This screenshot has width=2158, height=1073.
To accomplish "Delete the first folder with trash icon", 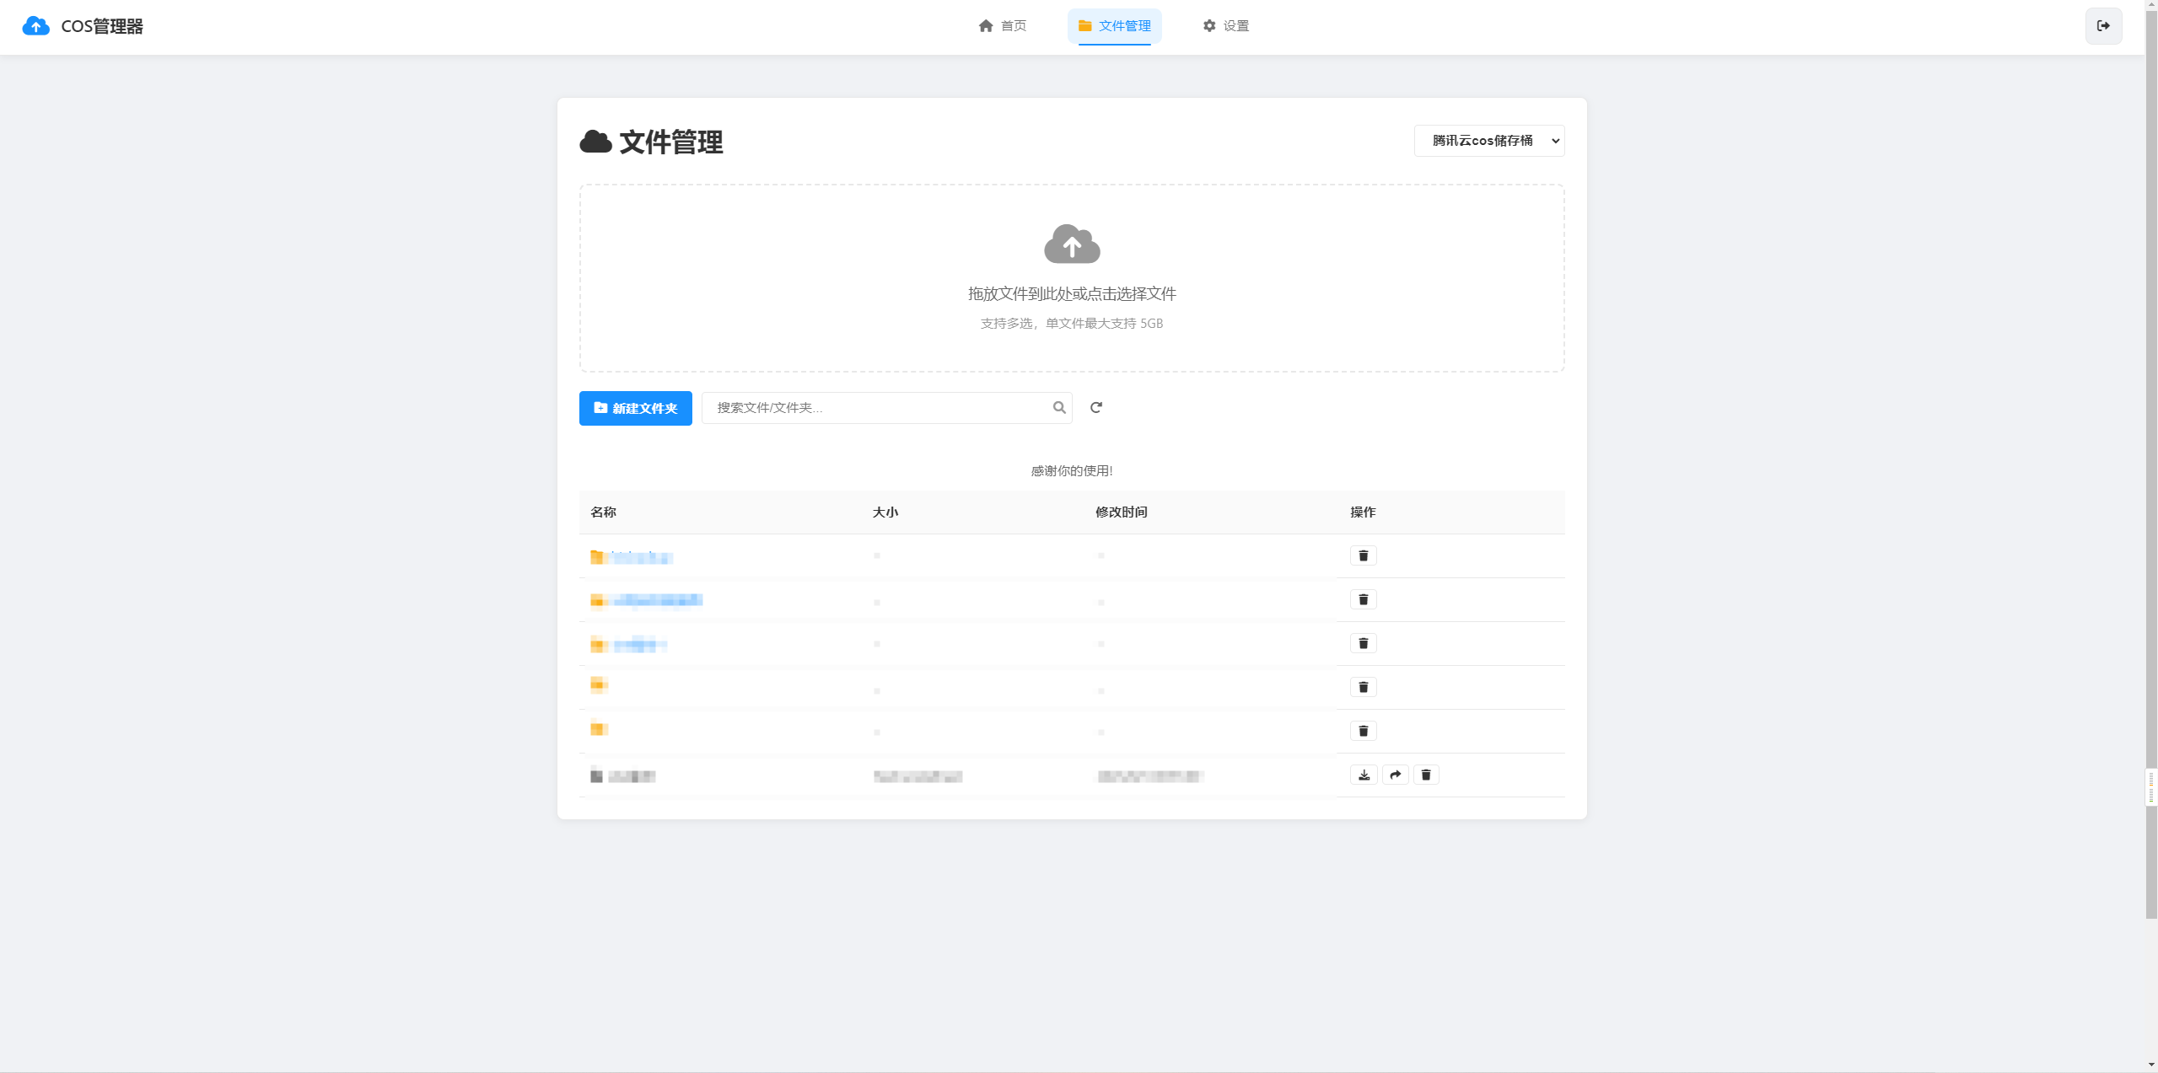I will [1363, 555].
